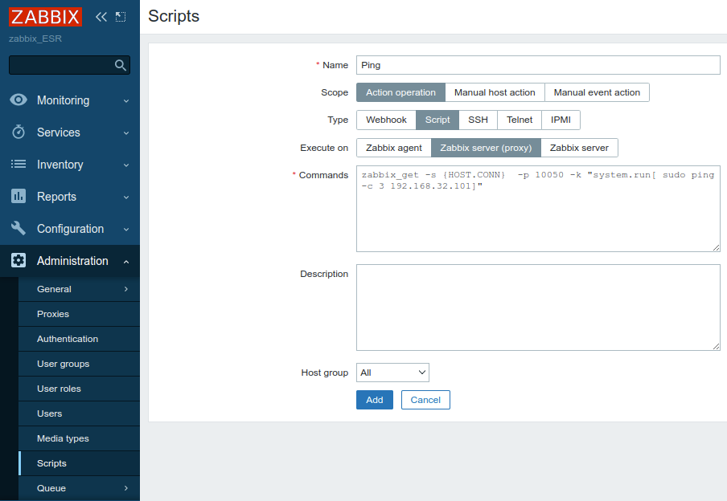The width and height of the screenshot is (727, 501).
Task: Click the Administration gear icon
Action: [x=18, y=260]
